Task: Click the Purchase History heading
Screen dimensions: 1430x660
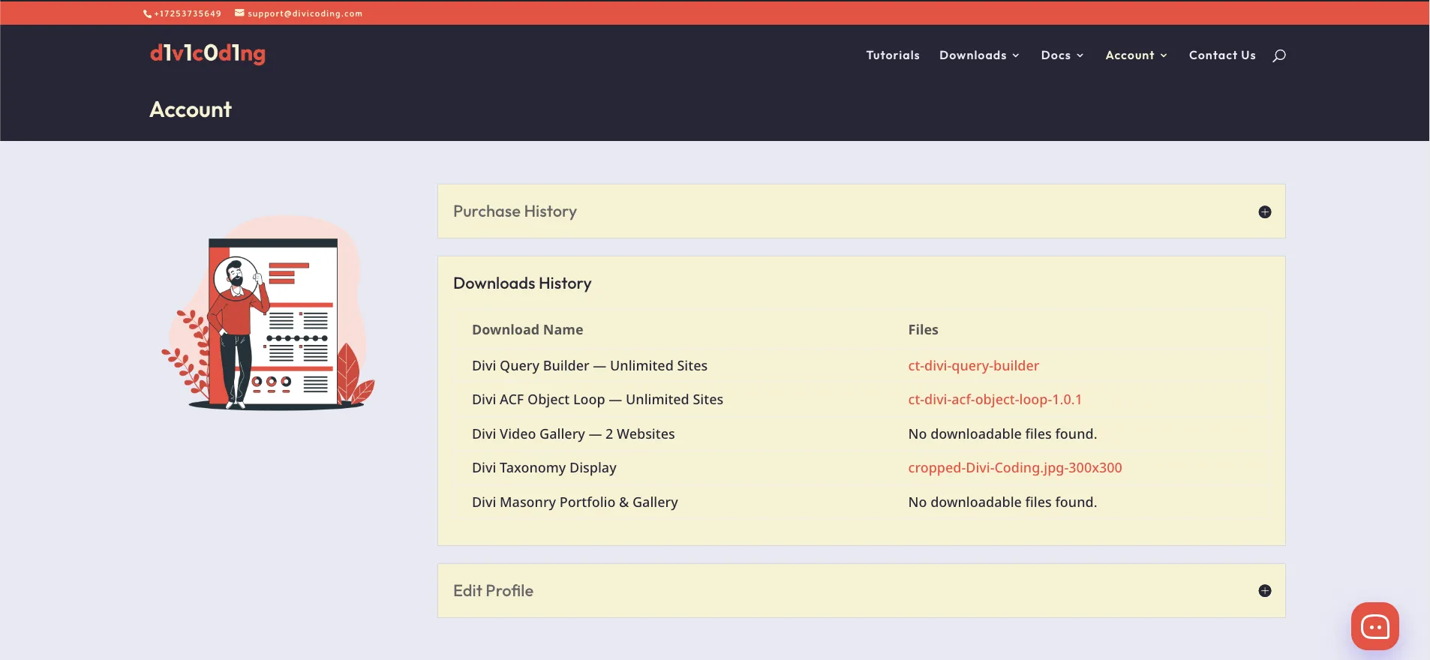Action: (x=515, y=211)
